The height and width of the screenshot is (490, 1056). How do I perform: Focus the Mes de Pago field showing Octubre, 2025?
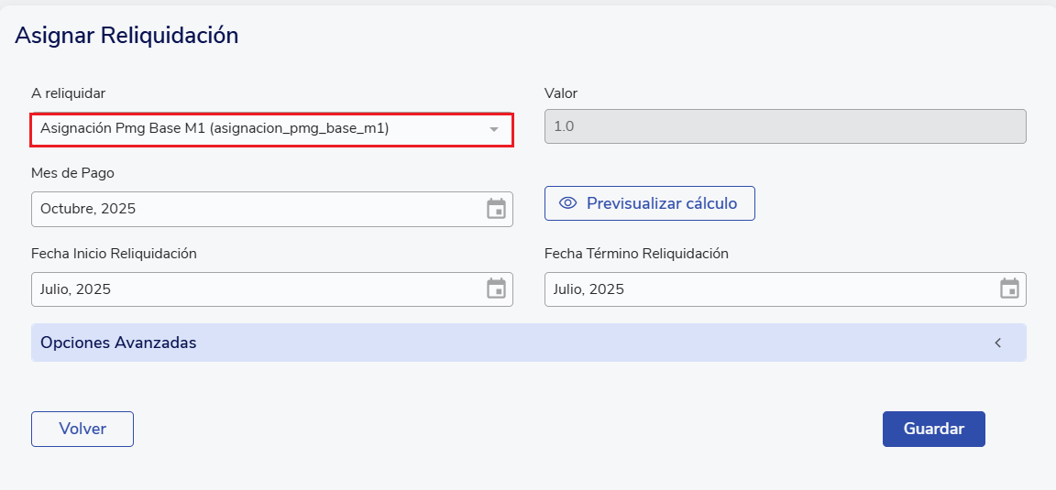(257, 209)
